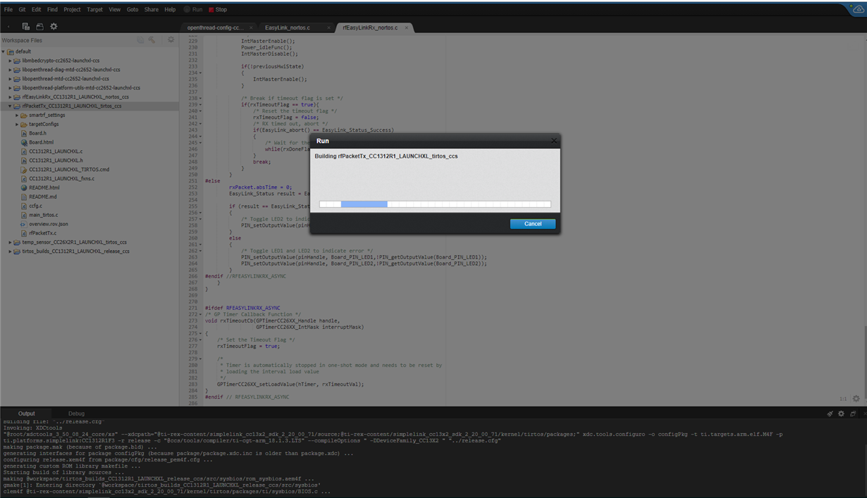The height and width of the screenshot is (498, 867).
Task: Select CC1312R1_LAUNCHXL_fxns.c file
Action: click(x=61, y=179)
